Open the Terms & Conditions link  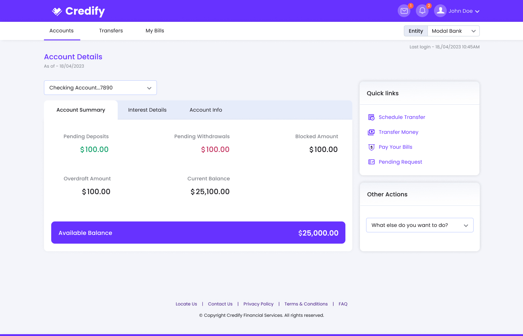point(306,304)
